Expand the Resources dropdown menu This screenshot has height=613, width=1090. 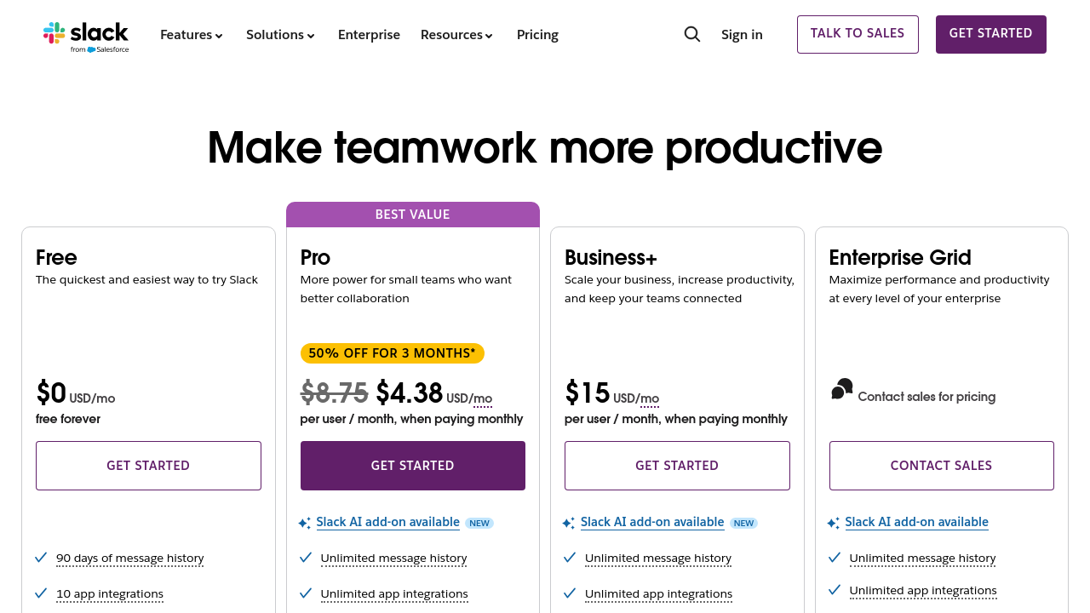click(x=457, y=35)
